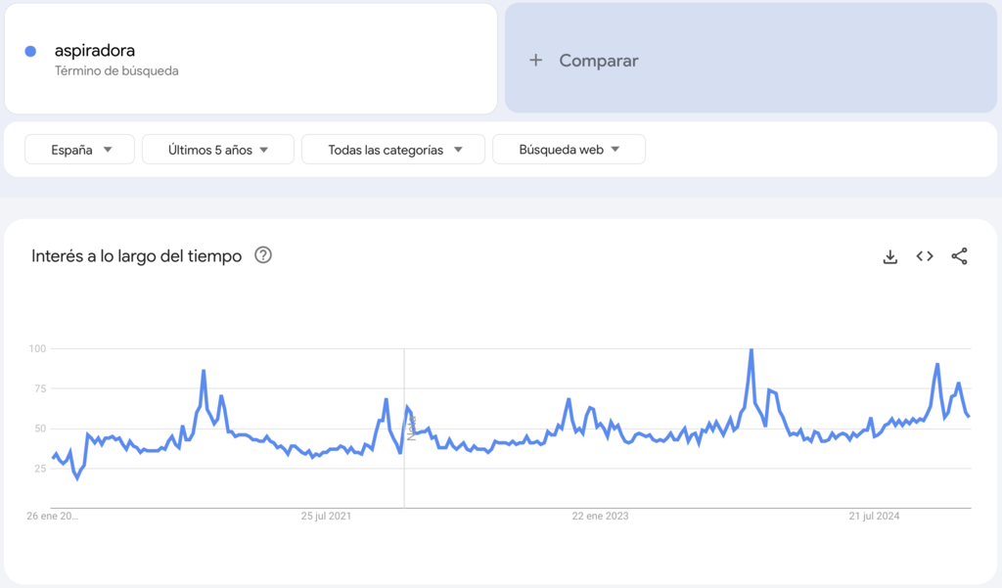Click the plus icon in the Comparar box
1002x588 pixels.
coord(535,60)
